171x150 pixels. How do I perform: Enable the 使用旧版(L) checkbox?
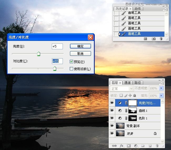point(71,69)
